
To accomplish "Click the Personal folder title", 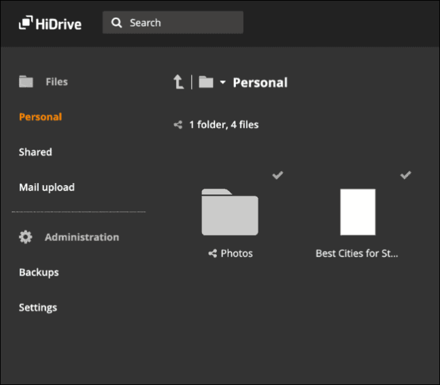I will [260, 82].
